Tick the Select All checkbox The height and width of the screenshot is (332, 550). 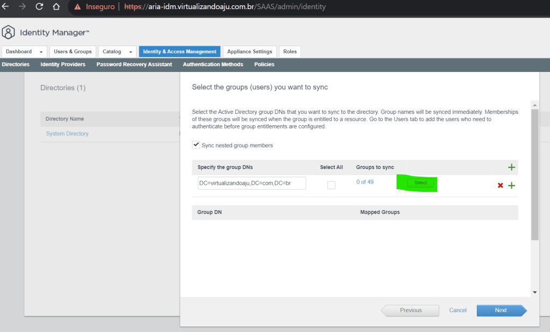pos(331,185)
